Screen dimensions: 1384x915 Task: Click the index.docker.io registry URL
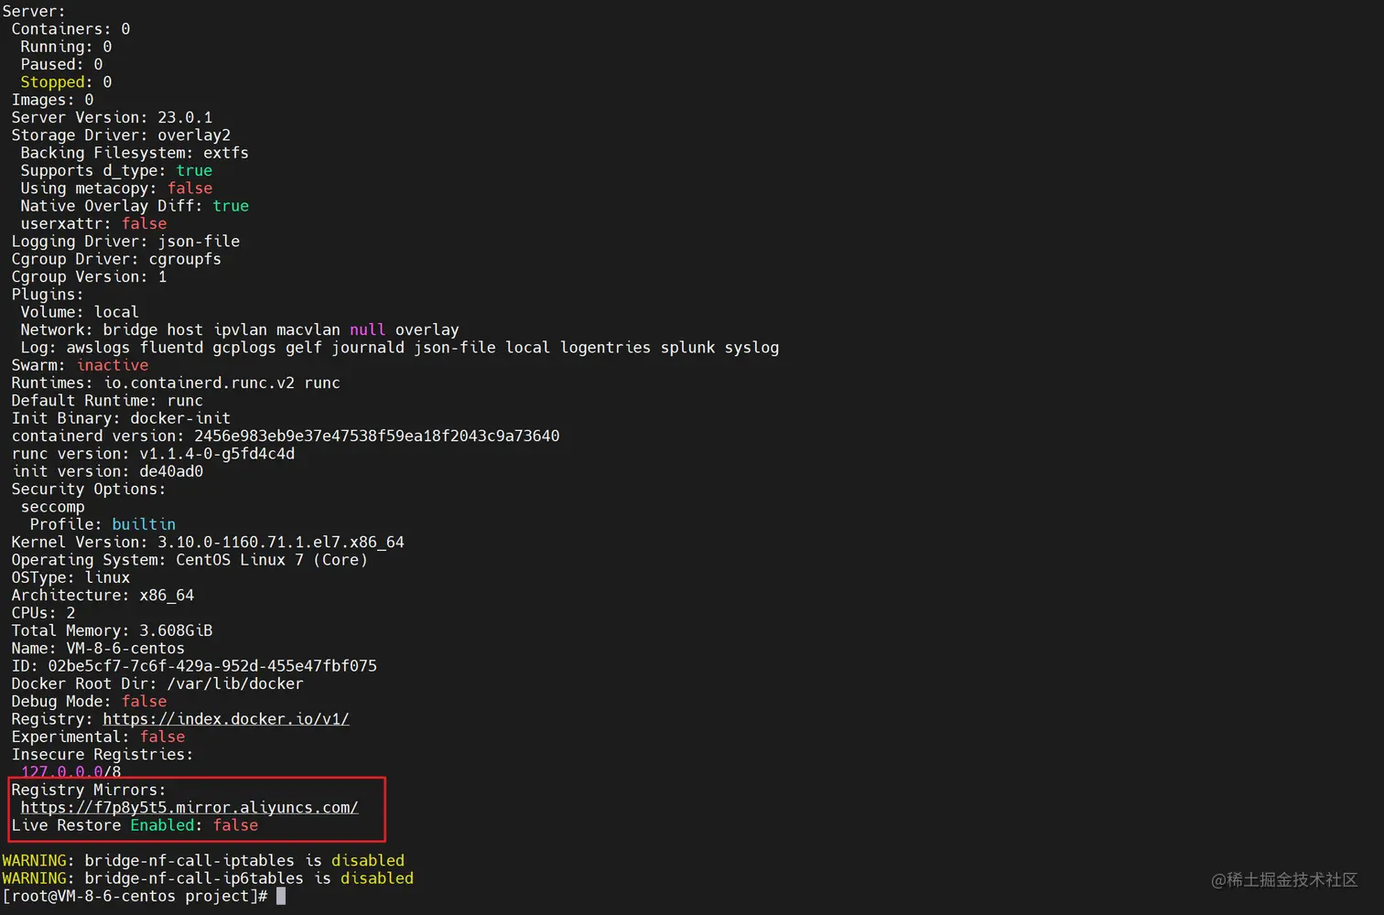(226, 719)
